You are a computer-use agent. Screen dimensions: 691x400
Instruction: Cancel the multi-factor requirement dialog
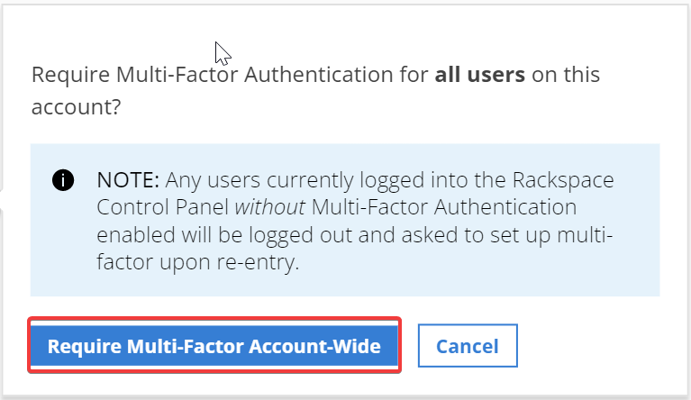point(468,346)
